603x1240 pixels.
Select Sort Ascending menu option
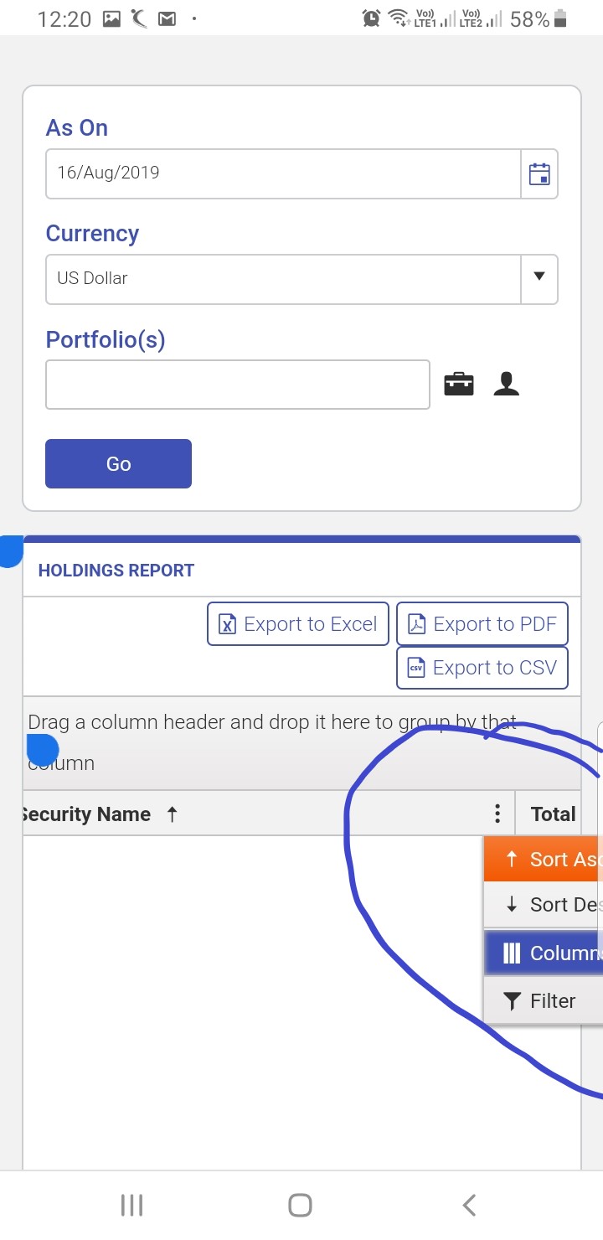tap(544, 859)
